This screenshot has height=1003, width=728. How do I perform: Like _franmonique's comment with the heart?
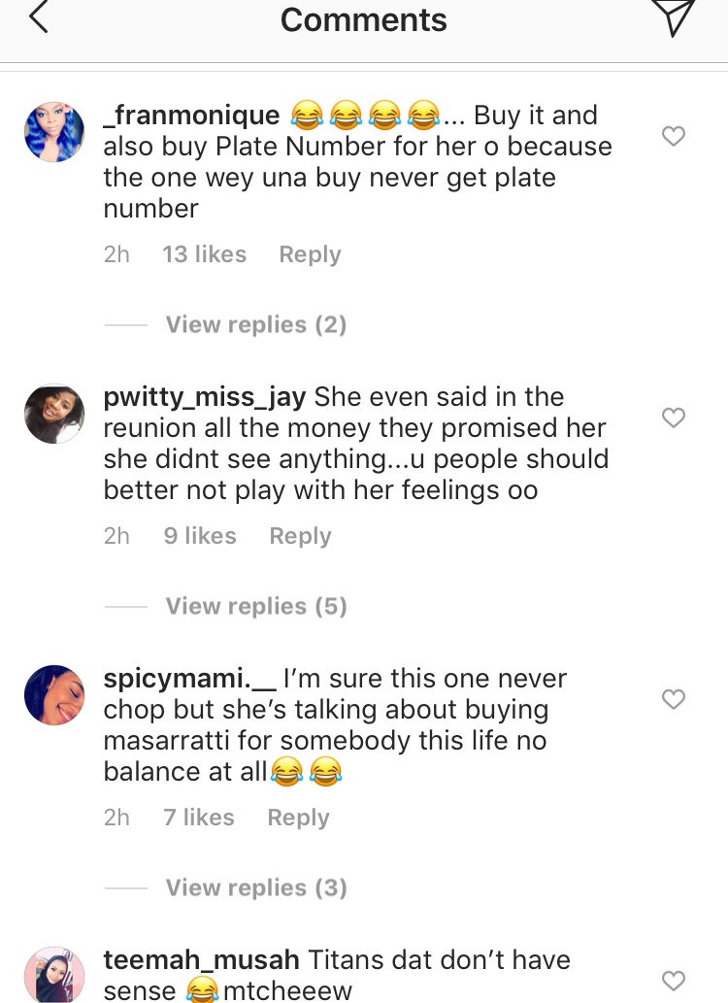tap(673, 136)
